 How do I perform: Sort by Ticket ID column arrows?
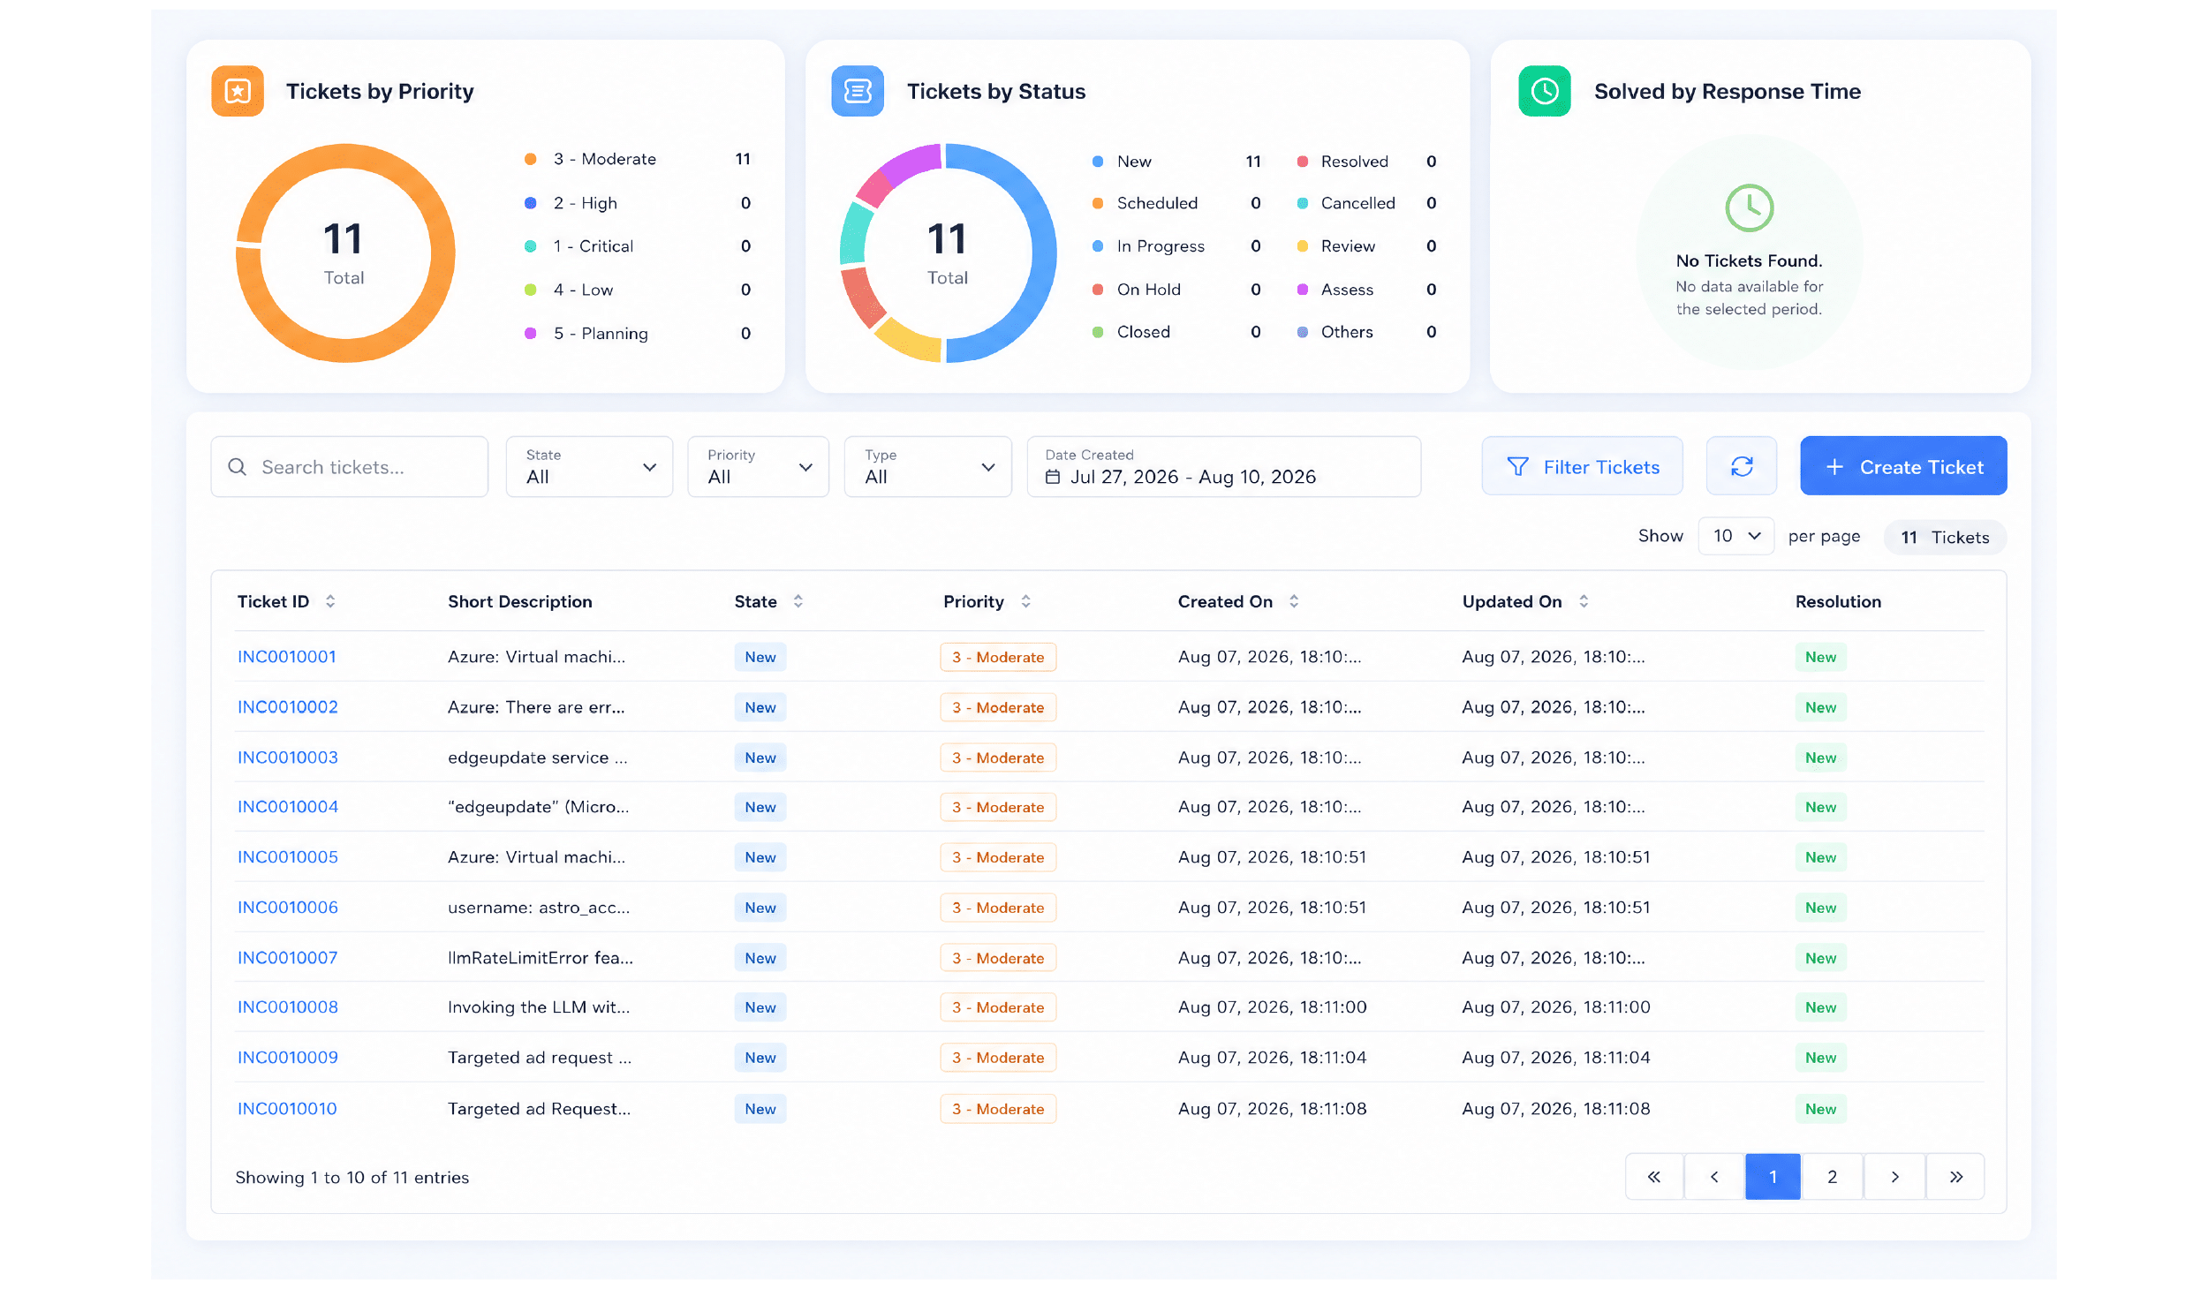(330, 601)
